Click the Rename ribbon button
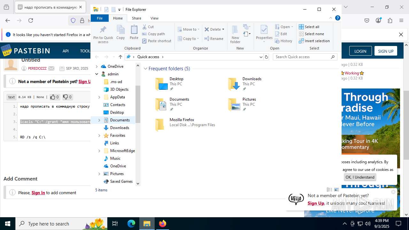409x230 pixels. [x=214, y=39]
